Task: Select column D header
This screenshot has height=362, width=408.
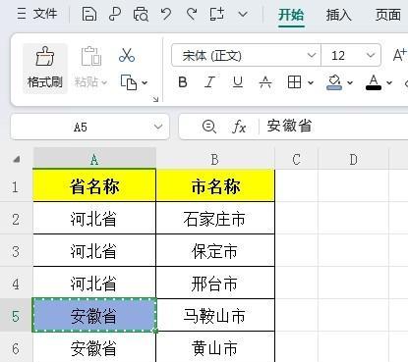Action: tap(353, 159)
